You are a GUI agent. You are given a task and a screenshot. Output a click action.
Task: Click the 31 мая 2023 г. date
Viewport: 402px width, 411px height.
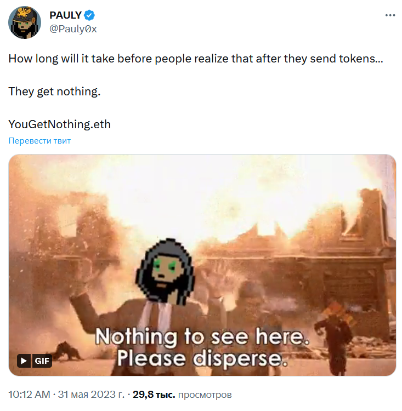click(91, 395)
